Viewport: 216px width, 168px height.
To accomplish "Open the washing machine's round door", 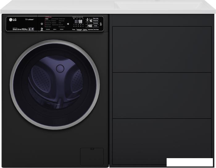I will 55,84.
